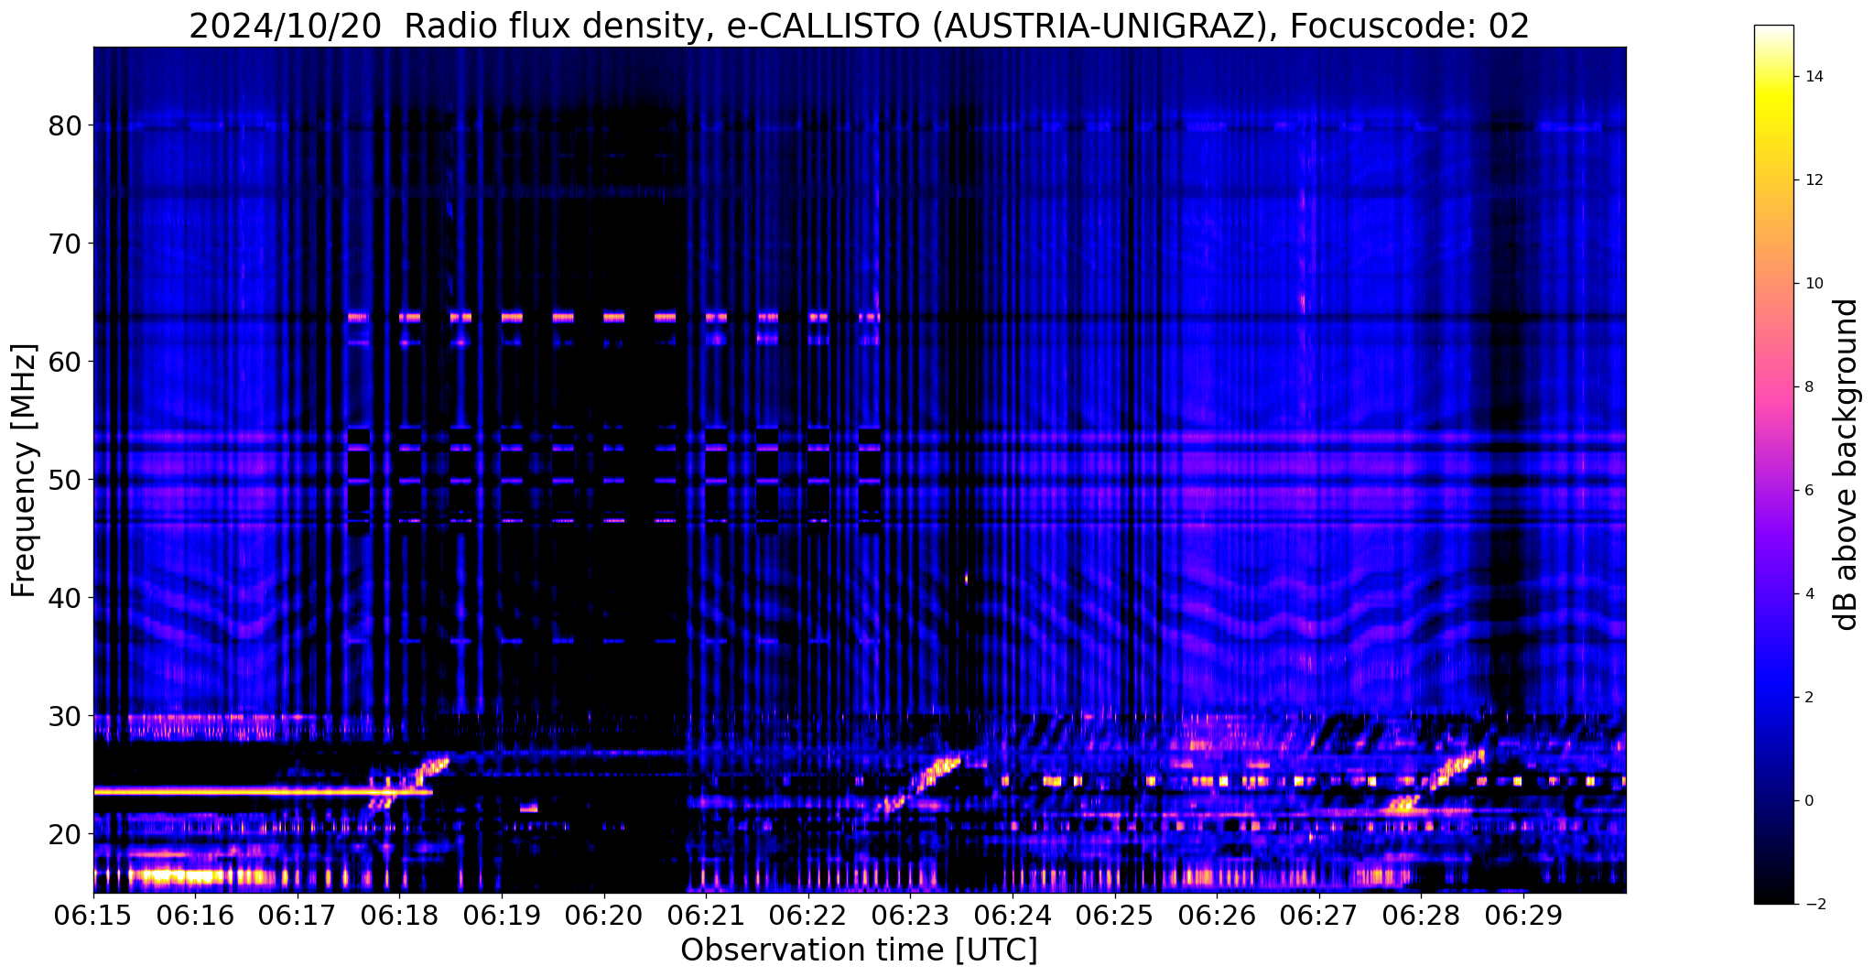Click the 30 MHz frequency tick label
Screen dimensions: 1874x977
pyautogui.click(x=64, y=716)
